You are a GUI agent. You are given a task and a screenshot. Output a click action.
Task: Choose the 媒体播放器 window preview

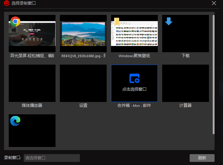[x=32, y=83]
